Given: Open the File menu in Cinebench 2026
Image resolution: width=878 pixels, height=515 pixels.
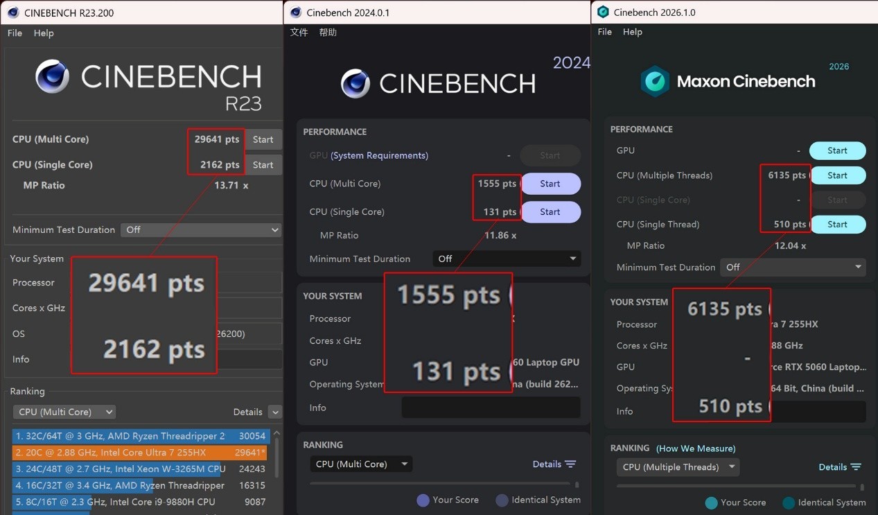Looking at the screenshot, I should coord(605,32).
